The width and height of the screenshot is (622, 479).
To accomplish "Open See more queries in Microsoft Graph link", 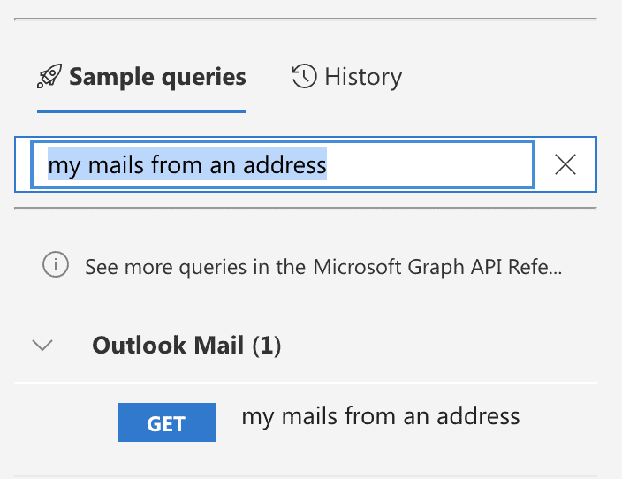I will [x=323, y=266].
